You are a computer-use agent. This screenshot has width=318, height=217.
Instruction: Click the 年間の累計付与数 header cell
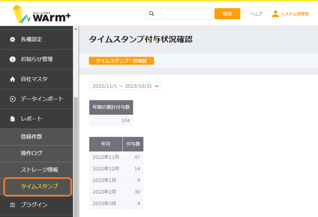click(x=111, y=107)
